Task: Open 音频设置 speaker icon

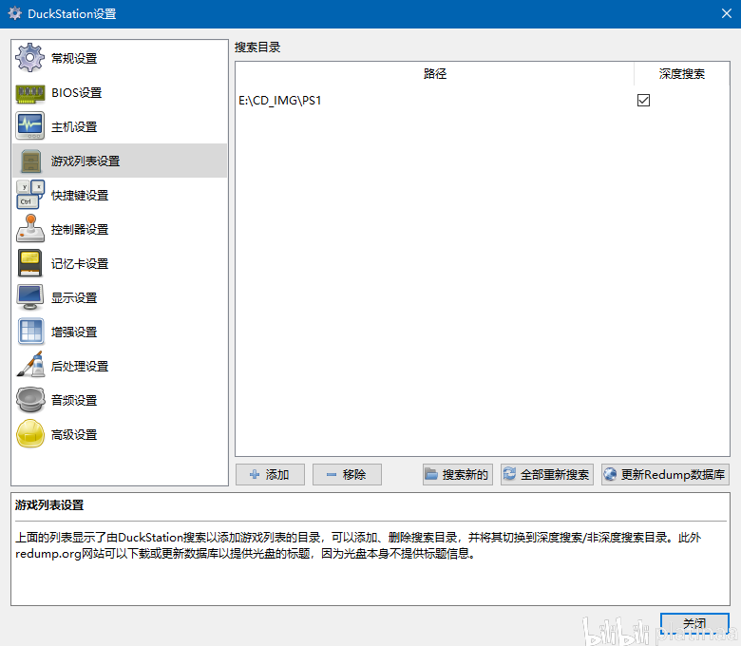Action: (x=30, y=400)
